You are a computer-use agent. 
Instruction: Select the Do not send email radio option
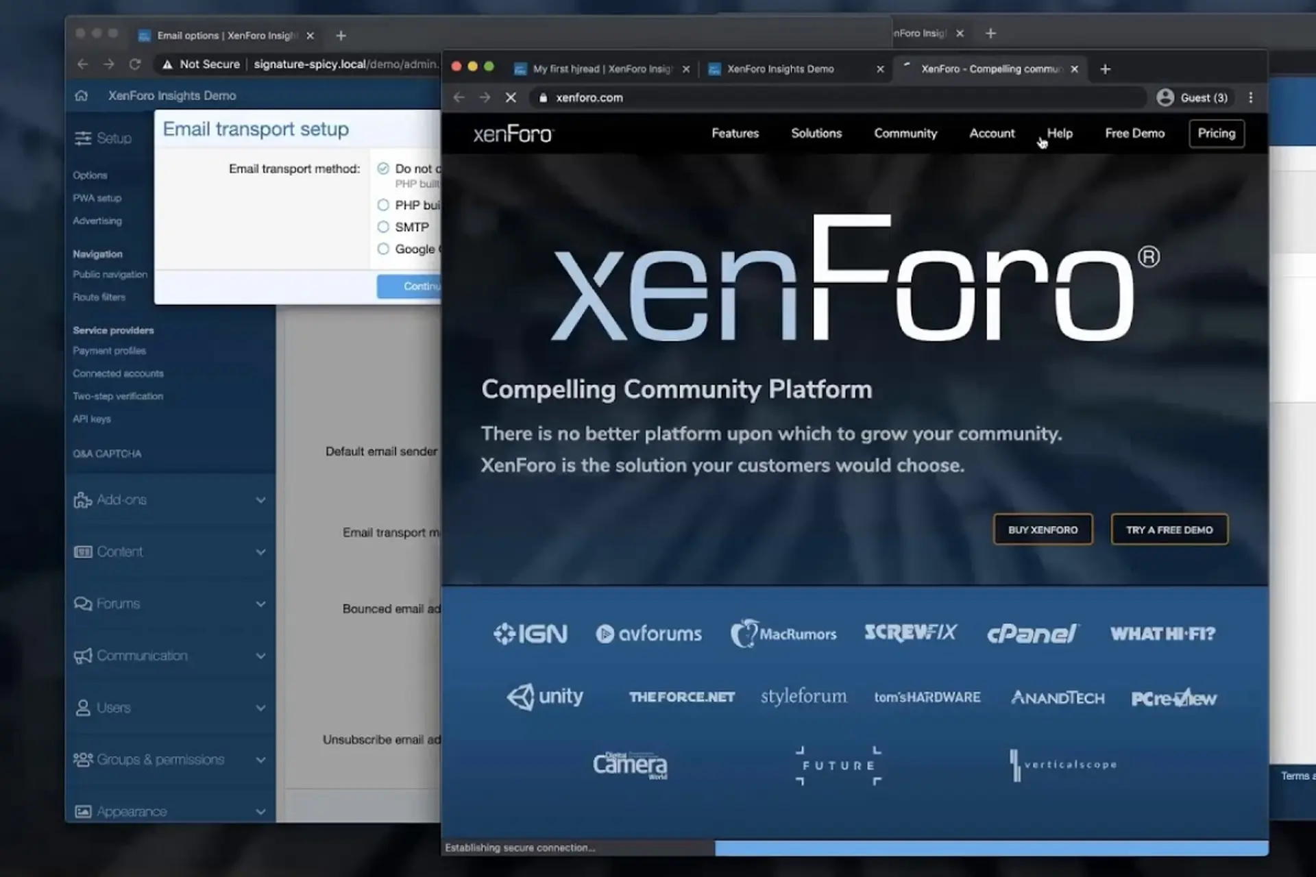(x=383, y=169)
